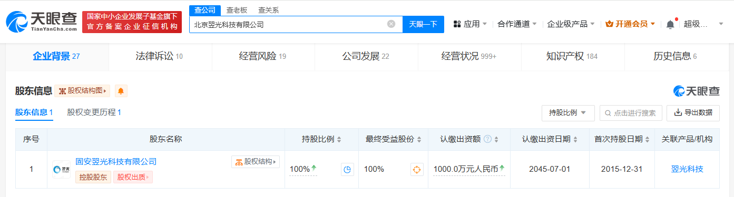Screen dimensions: 734x197
Task: Click the 天眼一下 search button
Action: coord(423,24)
